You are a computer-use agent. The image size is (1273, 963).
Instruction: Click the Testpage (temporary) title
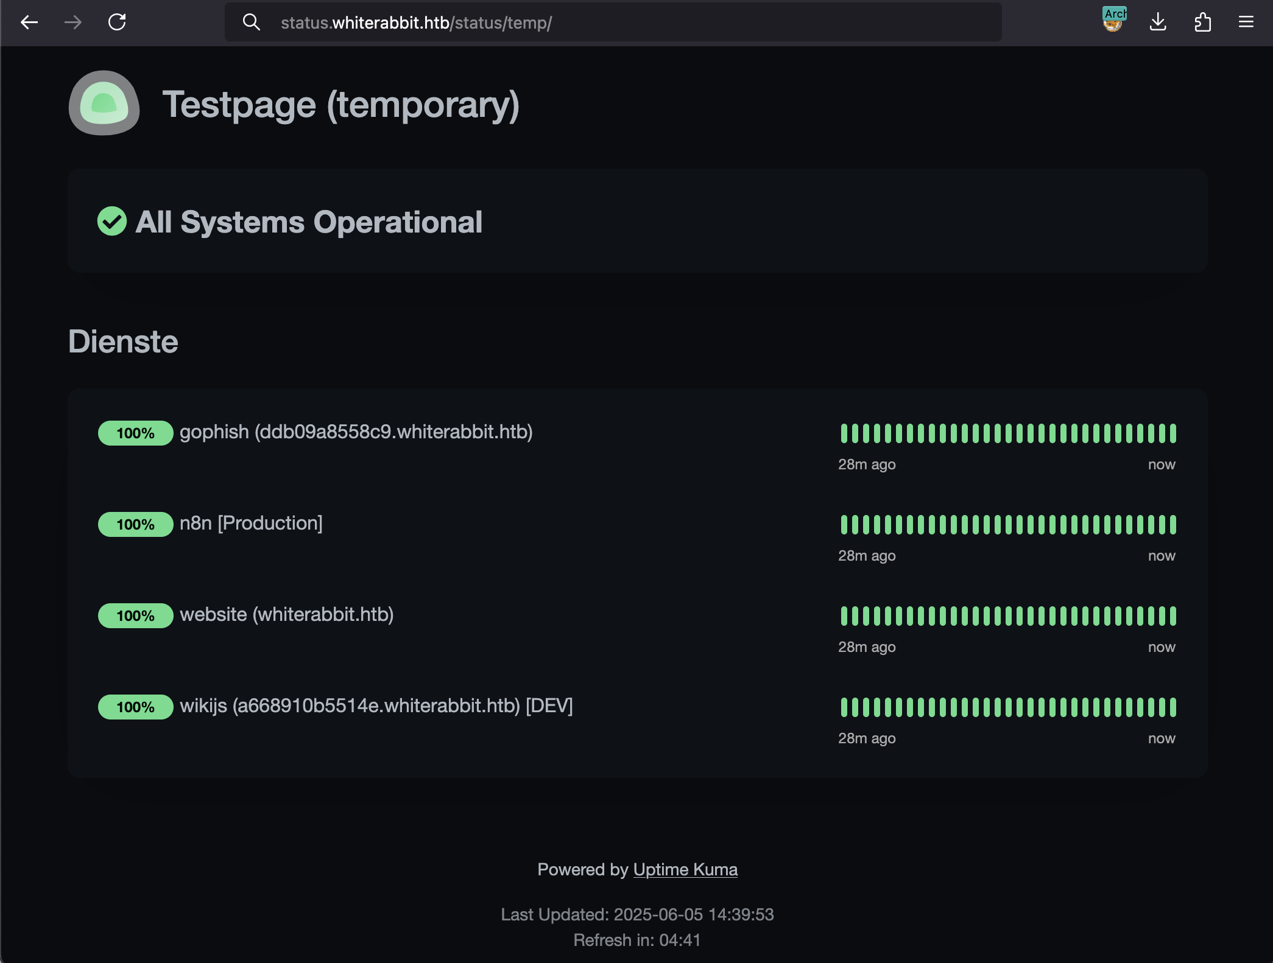click(x=341, y=105)
